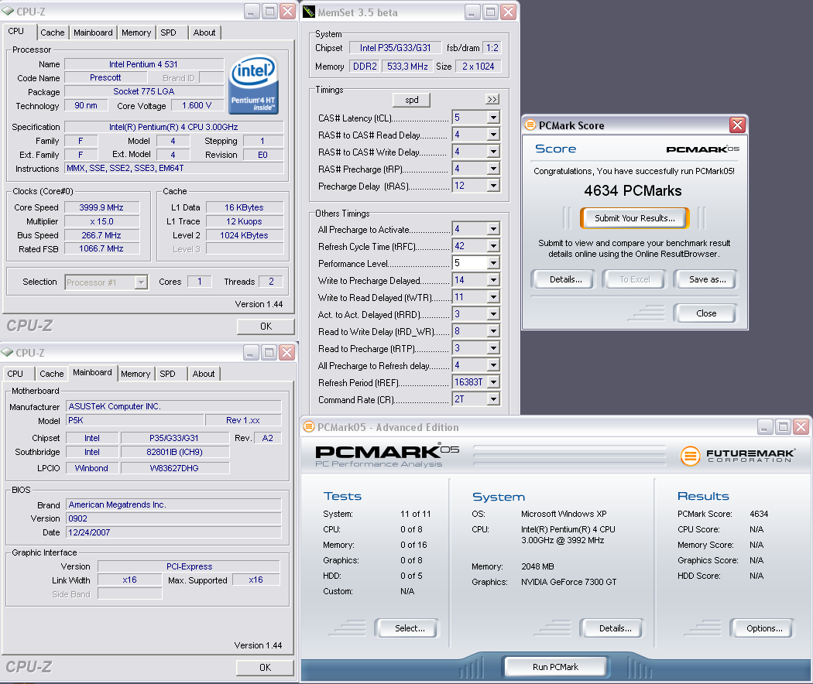The image size is (813, 684).
Task: Open the Refresh Period (tREF) dropdown
Action: (493, 382)
